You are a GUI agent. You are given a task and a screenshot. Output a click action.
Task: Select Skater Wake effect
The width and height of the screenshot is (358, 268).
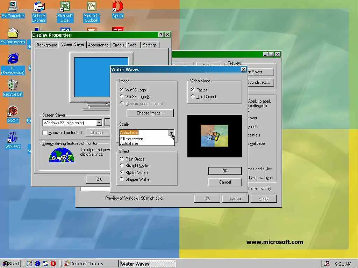134,172
